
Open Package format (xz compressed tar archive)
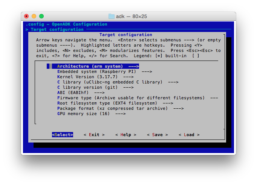tap(120, 108)
